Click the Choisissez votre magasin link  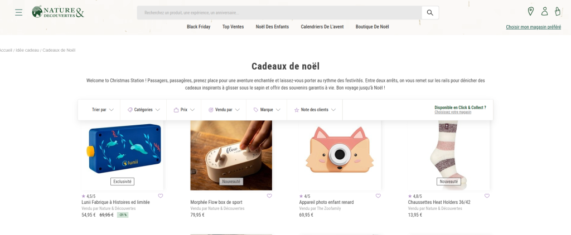point(453,112)
